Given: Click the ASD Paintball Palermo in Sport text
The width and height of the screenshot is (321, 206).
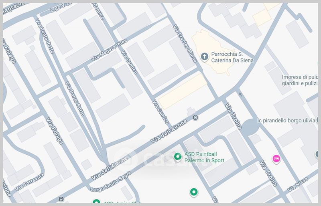Looking at the screenshot, I should tap(204, 157).
